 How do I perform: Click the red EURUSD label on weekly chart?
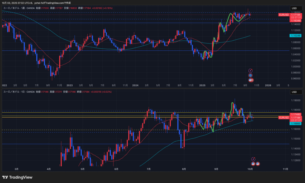coord(283,15)
